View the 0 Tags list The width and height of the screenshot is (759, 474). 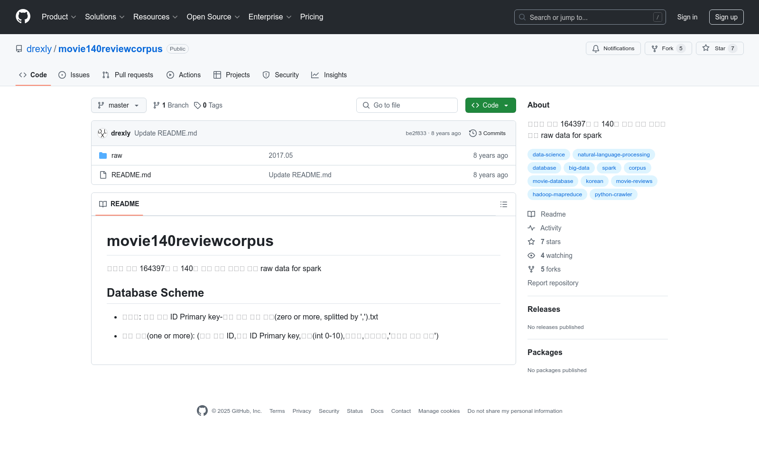point(208,105)
